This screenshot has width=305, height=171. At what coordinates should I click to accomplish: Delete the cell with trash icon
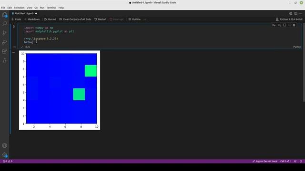click(x=294, y=25)
